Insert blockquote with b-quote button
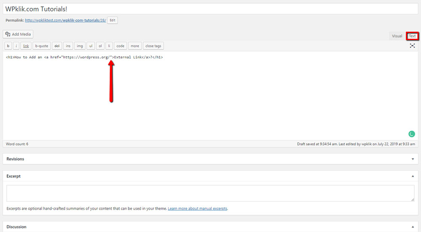This screenshot has width=421, height=232. [42, 46]
